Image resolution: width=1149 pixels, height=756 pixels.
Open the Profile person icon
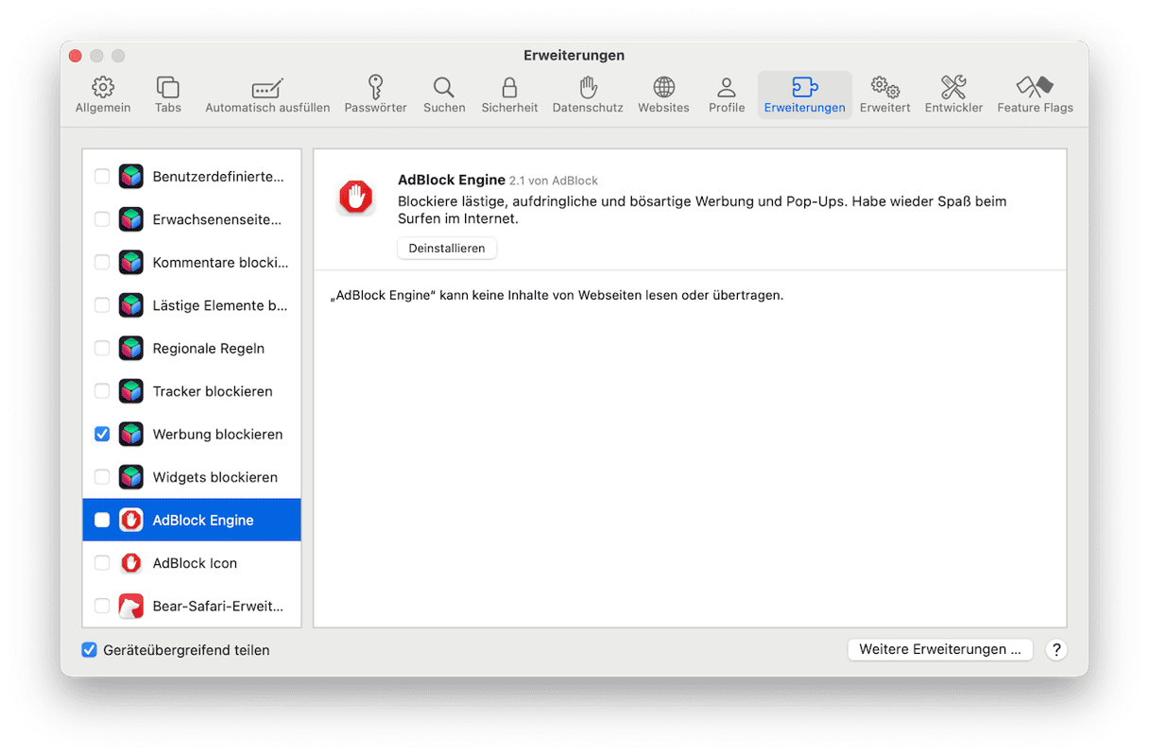click(727, 87)
